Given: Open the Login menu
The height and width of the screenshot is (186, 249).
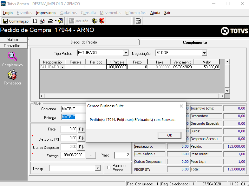Looking at the screenshot, I should 8,13.
